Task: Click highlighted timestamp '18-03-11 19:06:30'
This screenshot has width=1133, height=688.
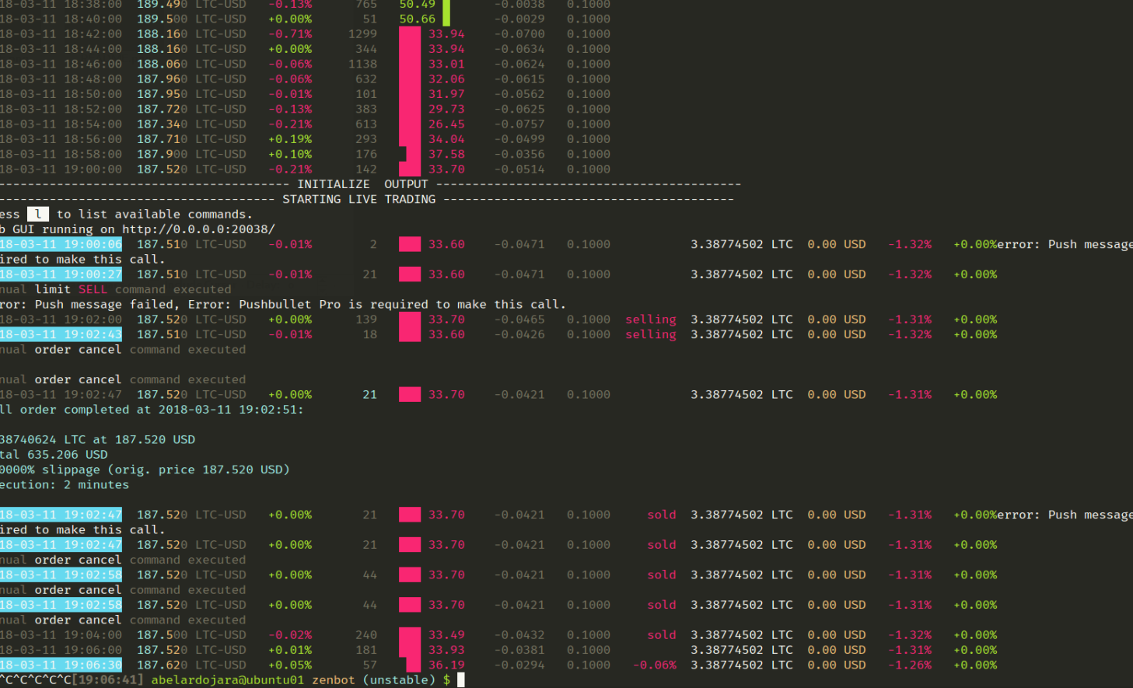Action: pyautogui.click(x=61, y=665)
